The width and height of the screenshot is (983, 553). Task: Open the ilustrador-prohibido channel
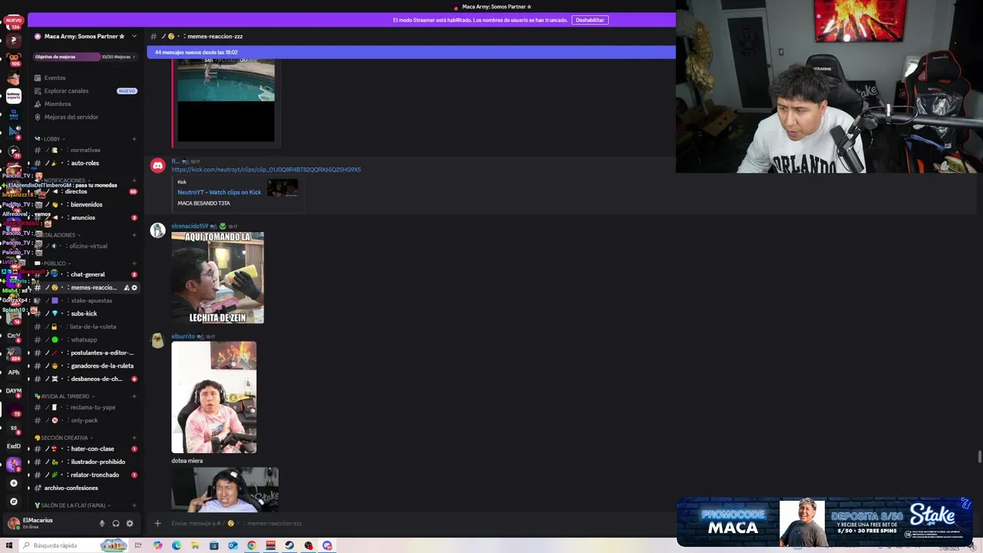coord(85,462)
